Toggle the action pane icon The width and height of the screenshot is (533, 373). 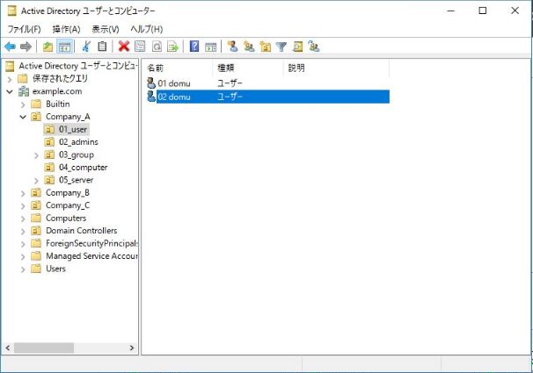click(x=211, y=47)
